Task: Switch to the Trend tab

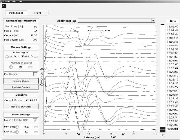Action: (x=38, y=13)
